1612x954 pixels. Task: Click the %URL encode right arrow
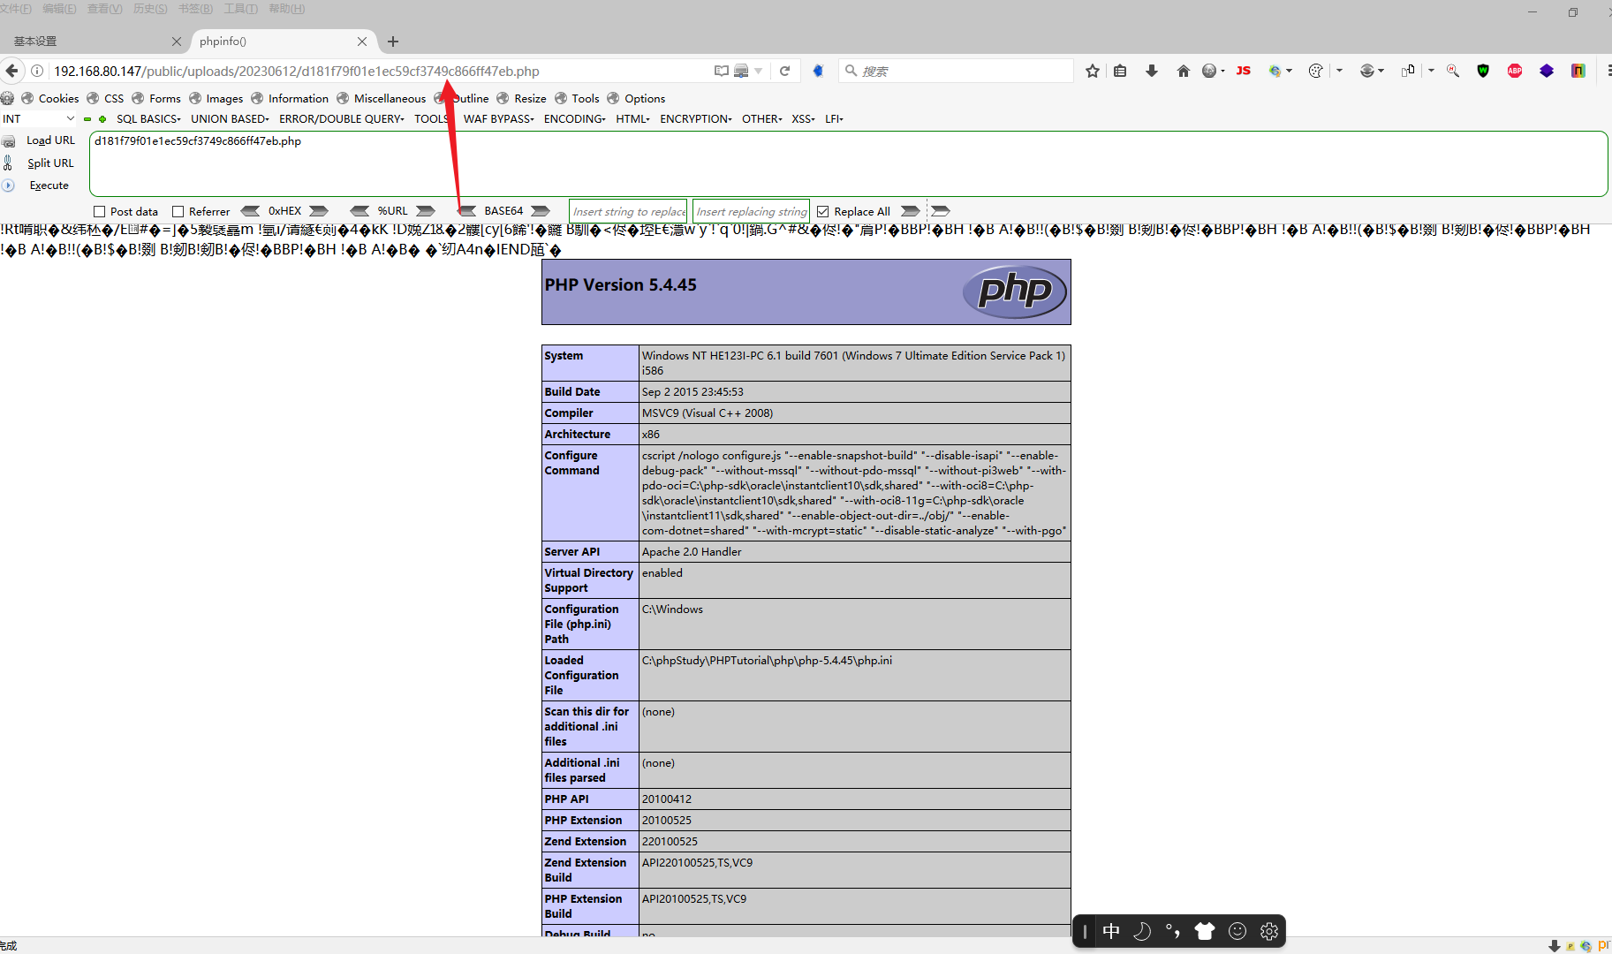(x=426, y=211)
